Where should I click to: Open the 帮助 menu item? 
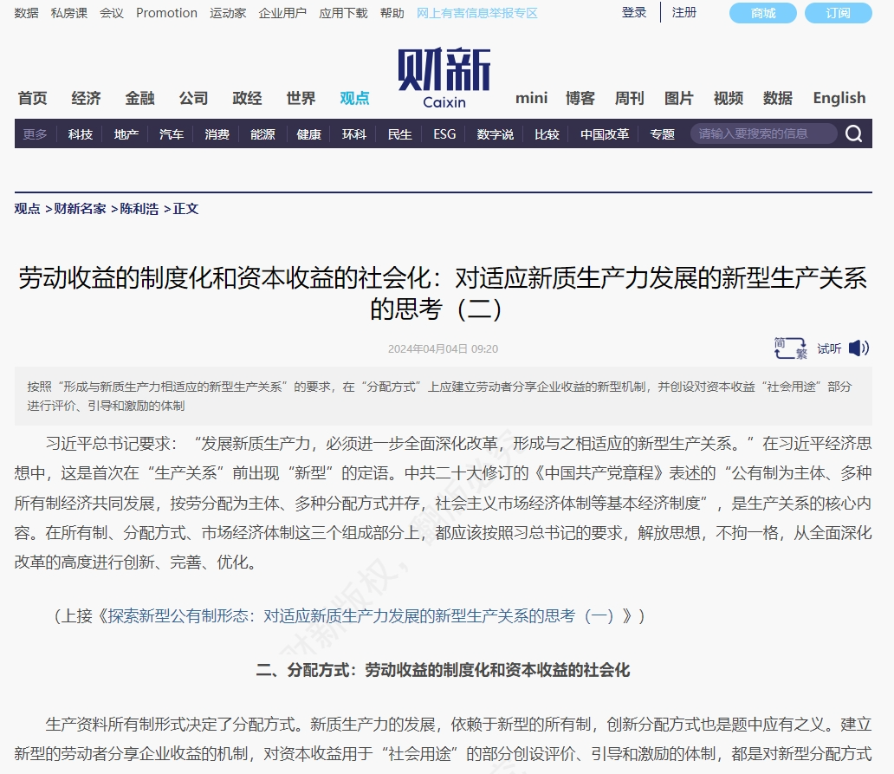pos(392,12)
